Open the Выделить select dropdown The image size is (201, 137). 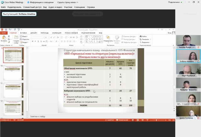point(145,42)
